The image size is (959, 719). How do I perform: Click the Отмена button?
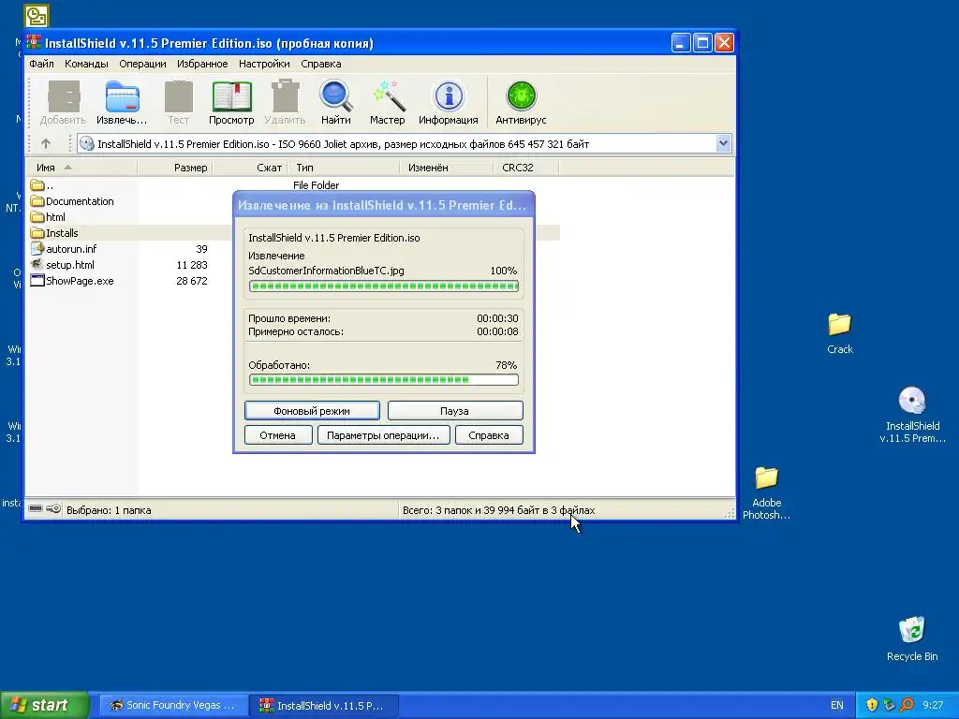pos(277,435)
